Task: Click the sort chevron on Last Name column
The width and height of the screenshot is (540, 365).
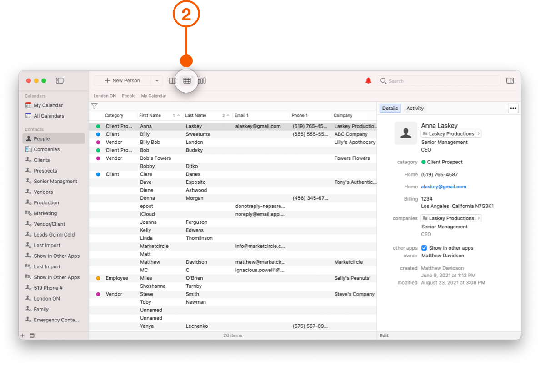Action: point(227,115)
